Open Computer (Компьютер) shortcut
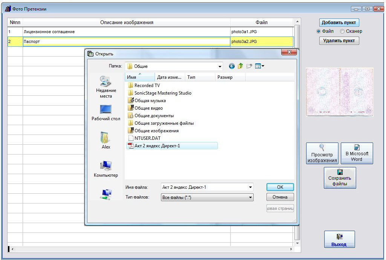The width and height of the screenshot is (386, 260). (x=106, y=169)
